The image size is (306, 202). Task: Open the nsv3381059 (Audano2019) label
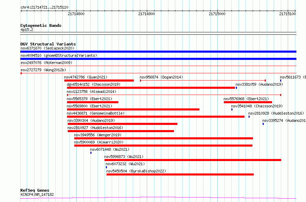259,84
